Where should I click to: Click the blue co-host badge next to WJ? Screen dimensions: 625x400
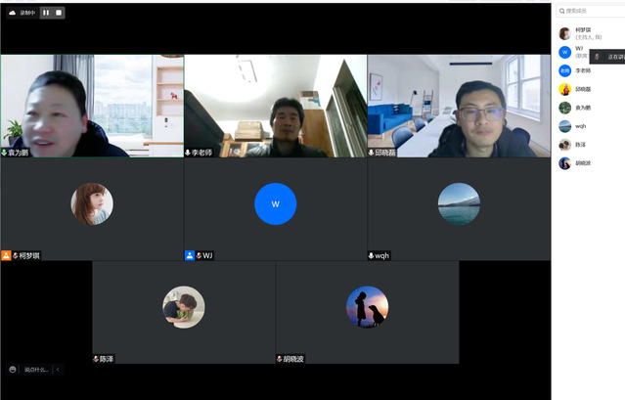[x=190, y=255]
